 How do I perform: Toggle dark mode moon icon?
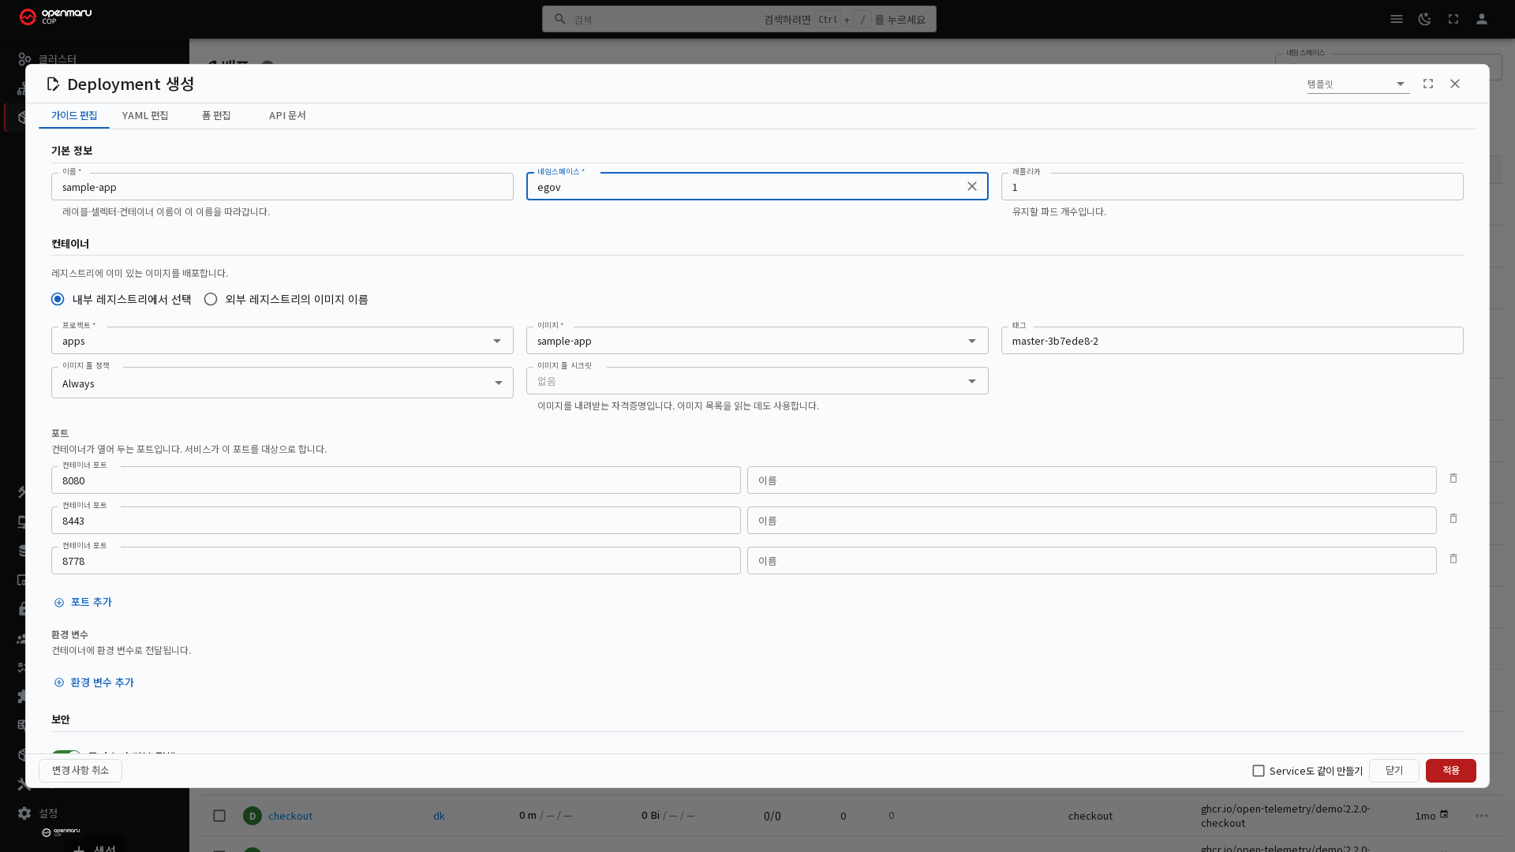coord(1425,19)
